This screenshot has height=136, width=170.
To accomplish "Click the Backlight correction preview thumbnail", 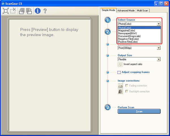I will [x=120, y=91].
